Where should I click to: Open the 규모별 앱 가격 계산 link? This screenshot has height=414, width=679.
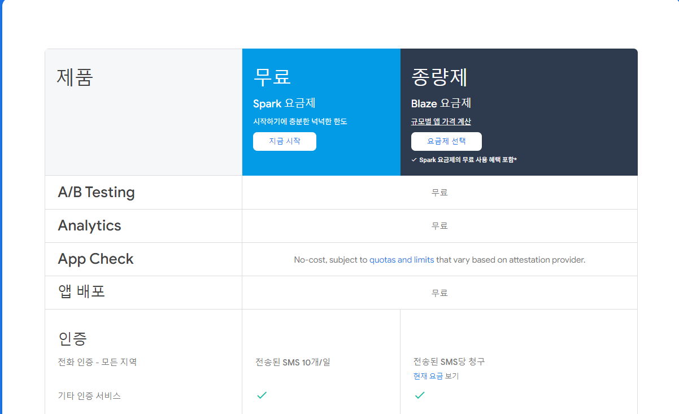pos(441,121)
